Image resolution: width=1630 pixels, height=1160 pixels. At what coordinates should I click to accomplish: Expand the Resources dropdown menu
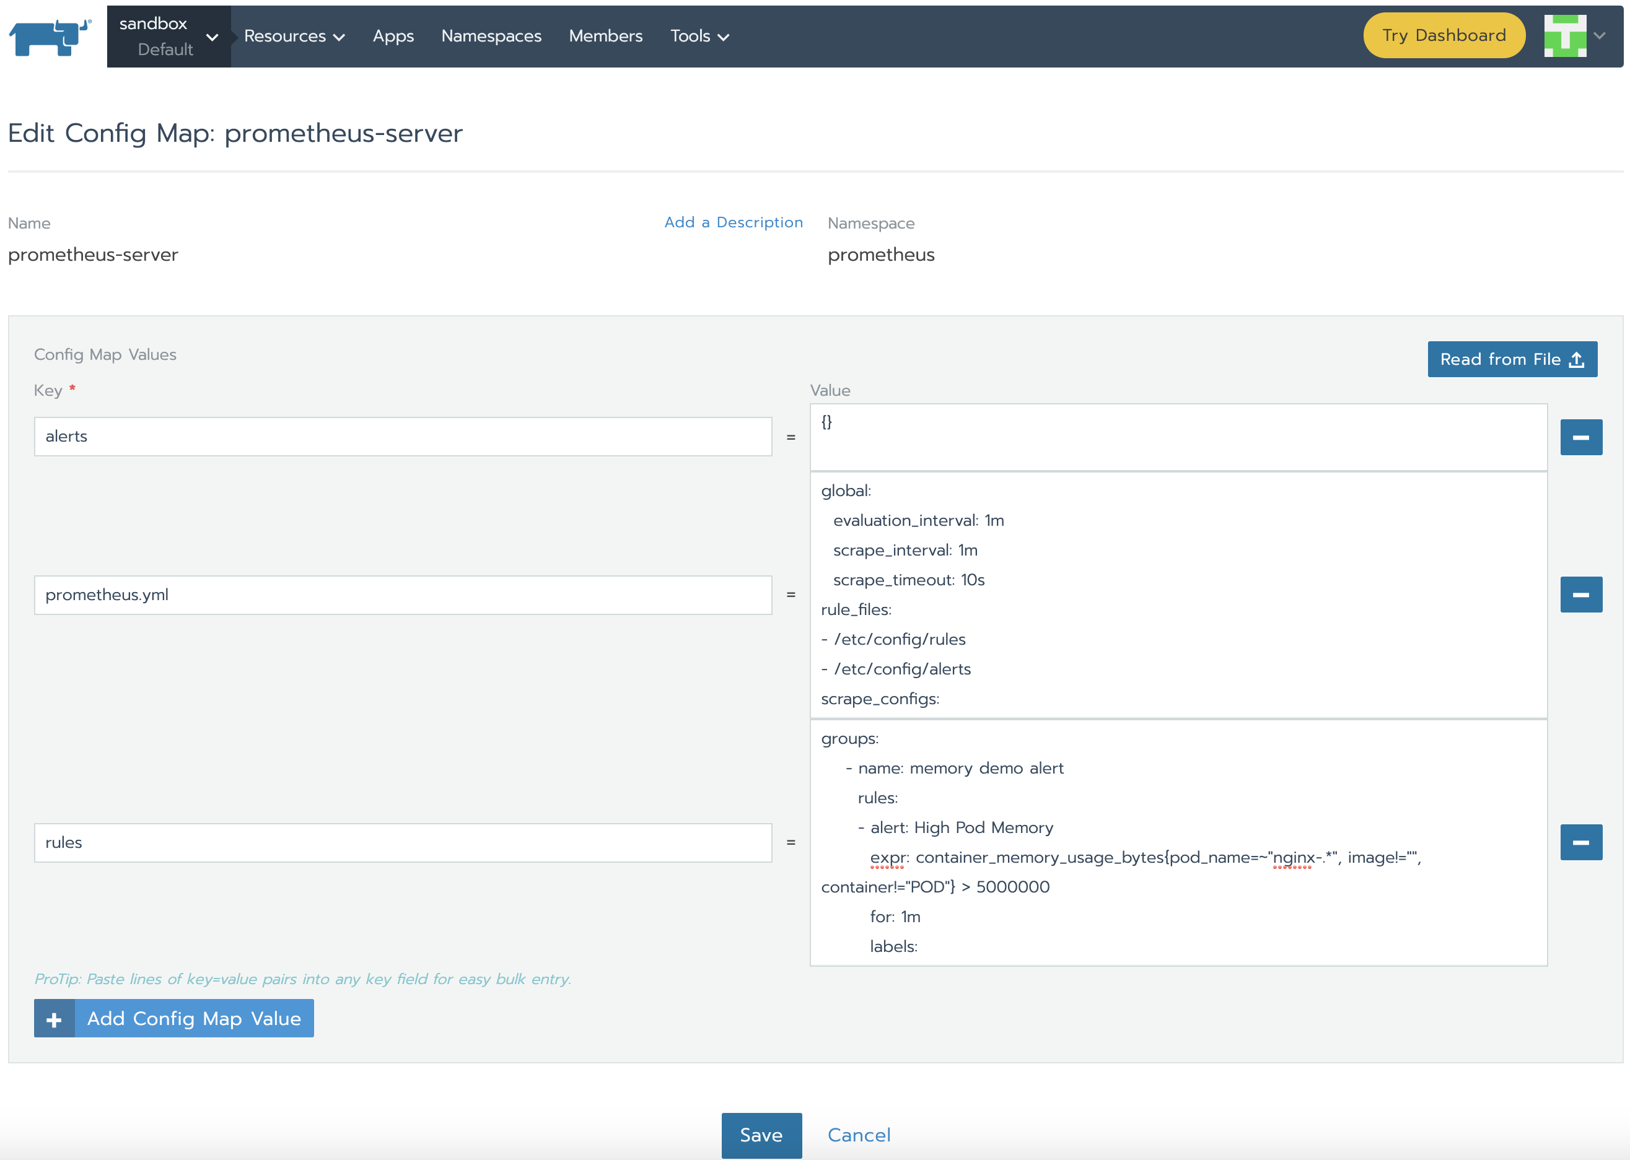coord(295,35)
